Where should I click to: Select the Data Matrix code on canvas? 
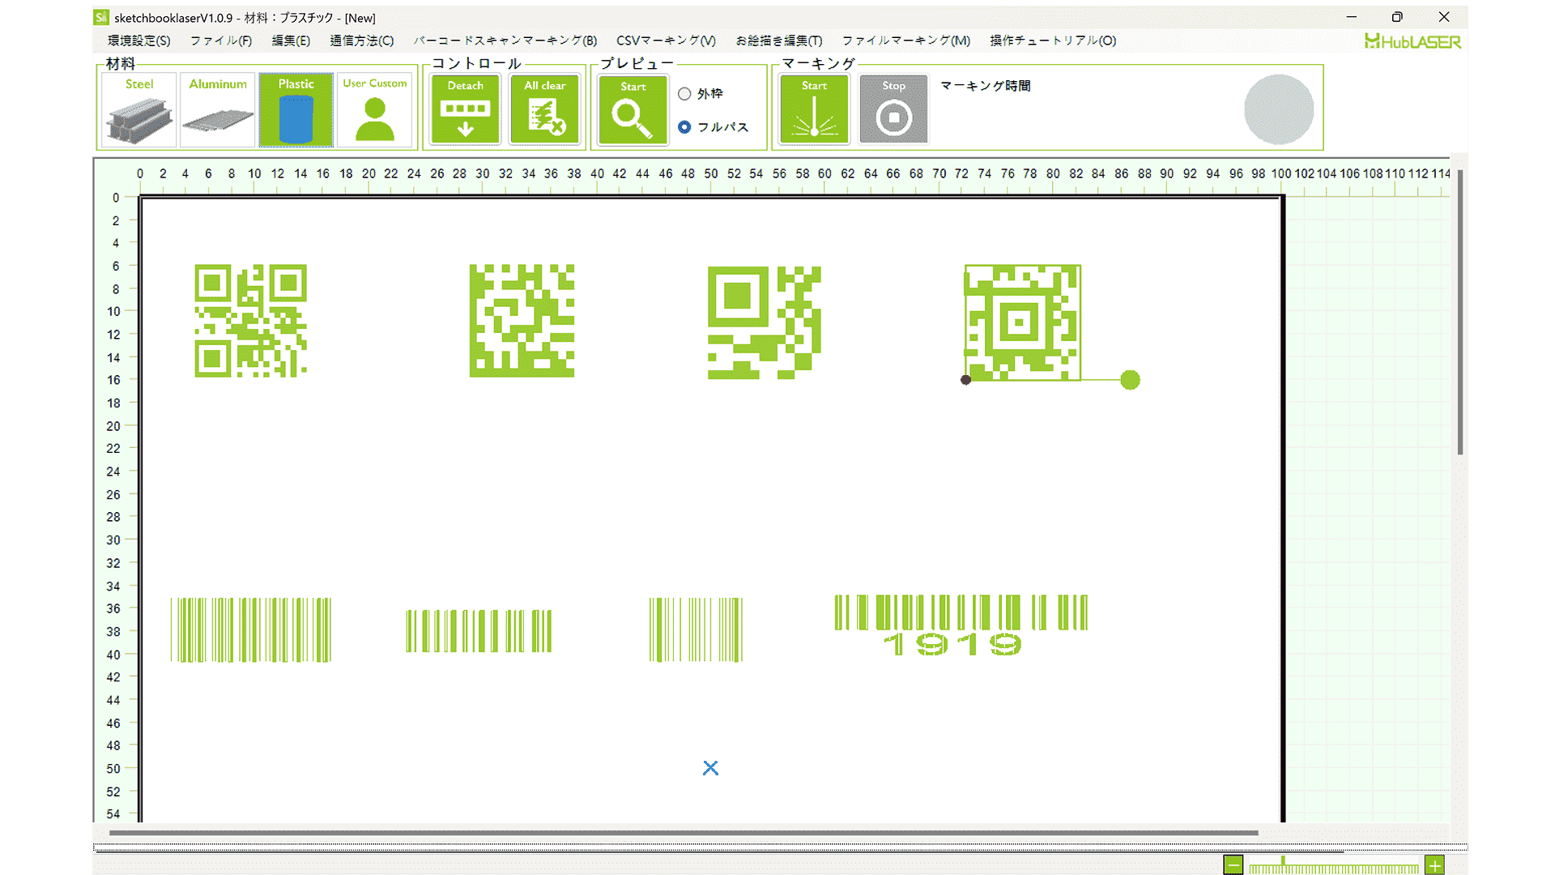(x=522, y=321)
